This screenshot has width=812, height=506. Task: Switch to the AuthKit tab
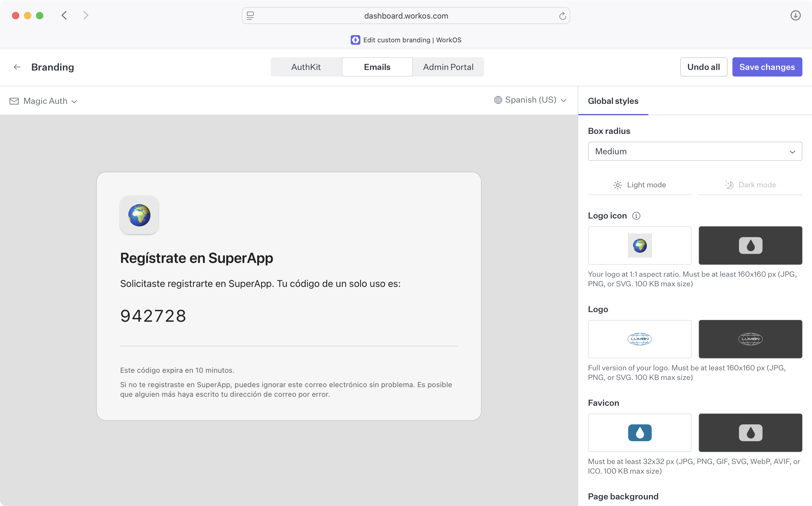[x=306, y=67]
